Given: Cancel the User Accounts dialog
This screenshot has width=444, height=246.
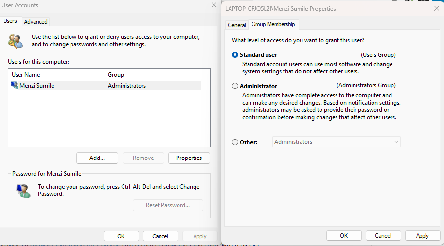Looking at the screenshot, I should click(x=160, y=236).
